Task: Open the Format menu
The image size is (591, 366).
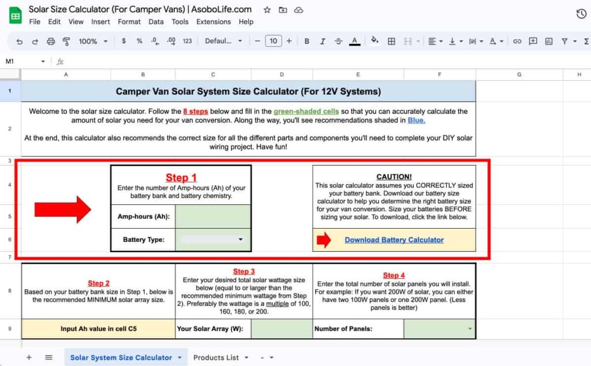Action: coord(129,22)
